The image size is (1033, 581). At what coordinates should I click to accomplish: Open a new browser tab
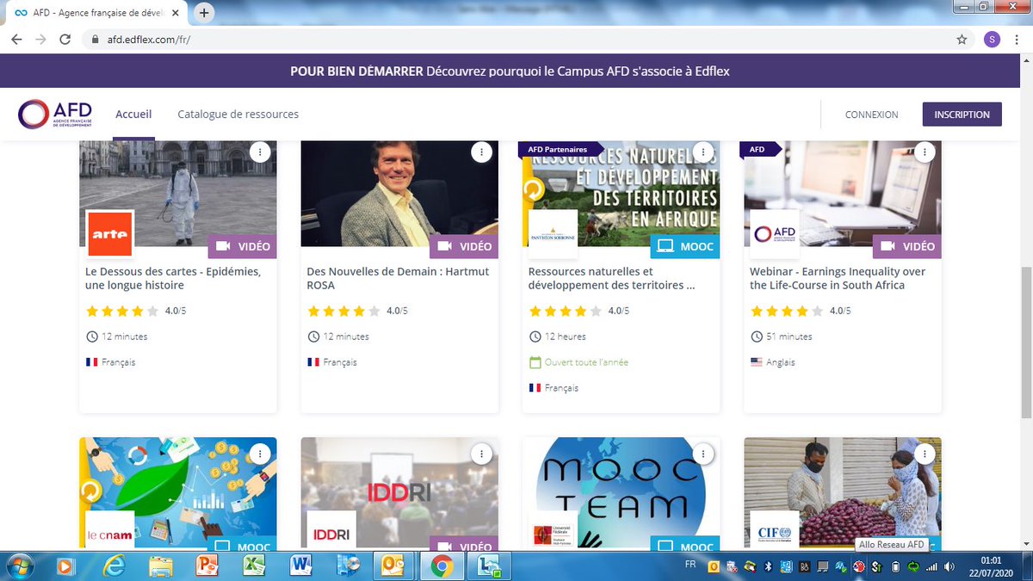point(204,13)
